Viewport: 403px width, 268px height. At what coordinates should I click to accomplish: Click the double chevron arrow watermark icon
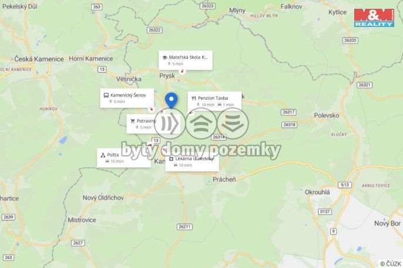(169, 123)
